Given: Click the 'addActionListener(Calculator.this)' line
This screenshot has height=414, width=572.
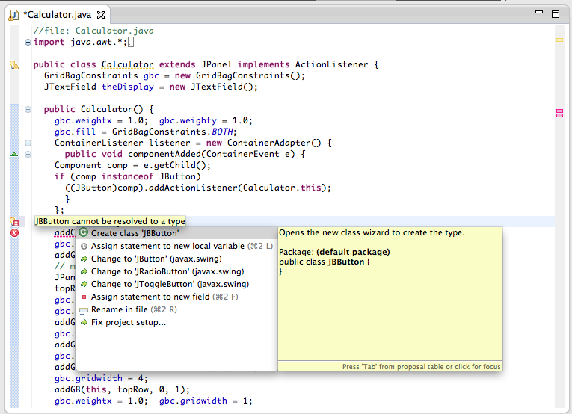Looking at the screenshot, I should coord(198,188).
